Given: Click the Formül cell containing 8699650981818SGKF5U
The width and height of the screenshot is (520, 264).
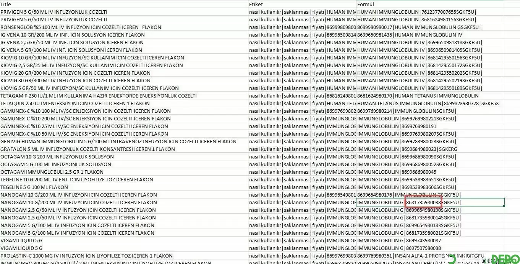Looking at the screenshot, I should 430,42.
